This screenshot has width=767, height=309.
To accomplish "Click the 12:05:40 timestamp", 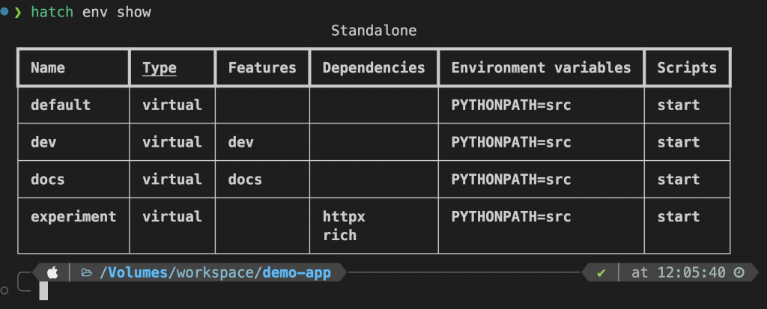I will [689, 272].
